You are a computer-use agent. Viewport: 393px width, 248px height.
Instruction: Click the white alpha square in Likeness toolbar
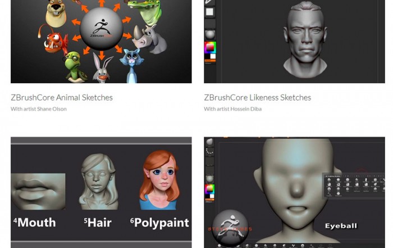click(x=209, y=11)
